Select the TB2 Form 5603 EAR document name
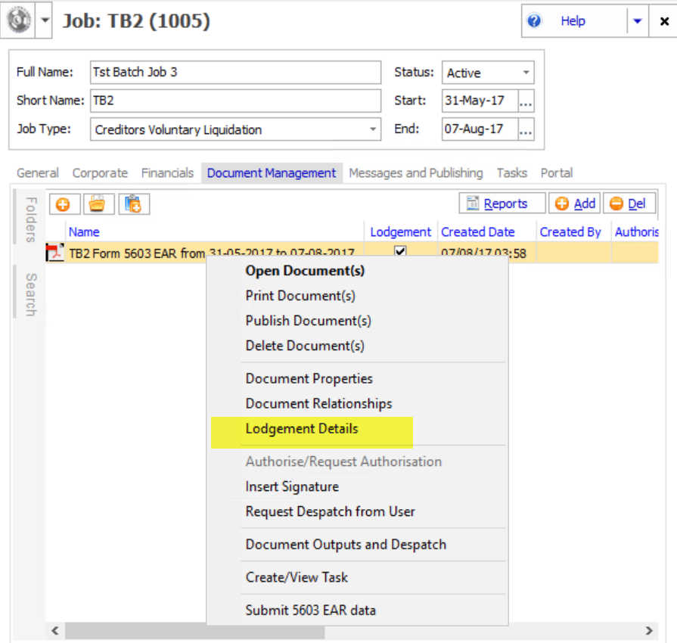Screen dimensions: 677x643 [212, 253]
